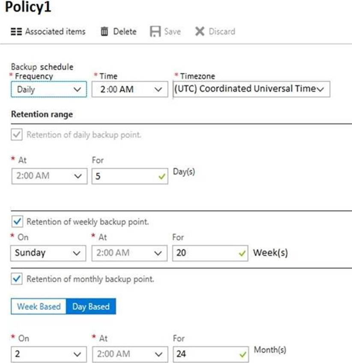Click the Delete trash can icon
This screenshot has height=363, width=352.
(104, 32)
